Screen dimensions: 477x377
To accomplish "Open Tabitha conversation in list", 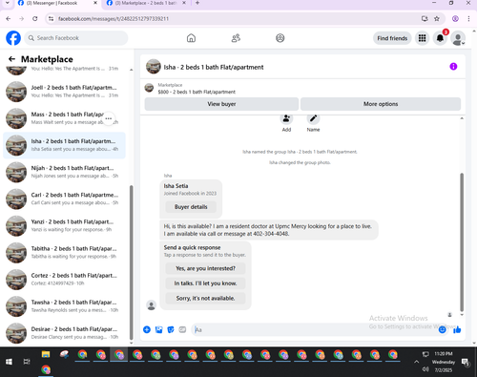I will [x=64, y=253].
